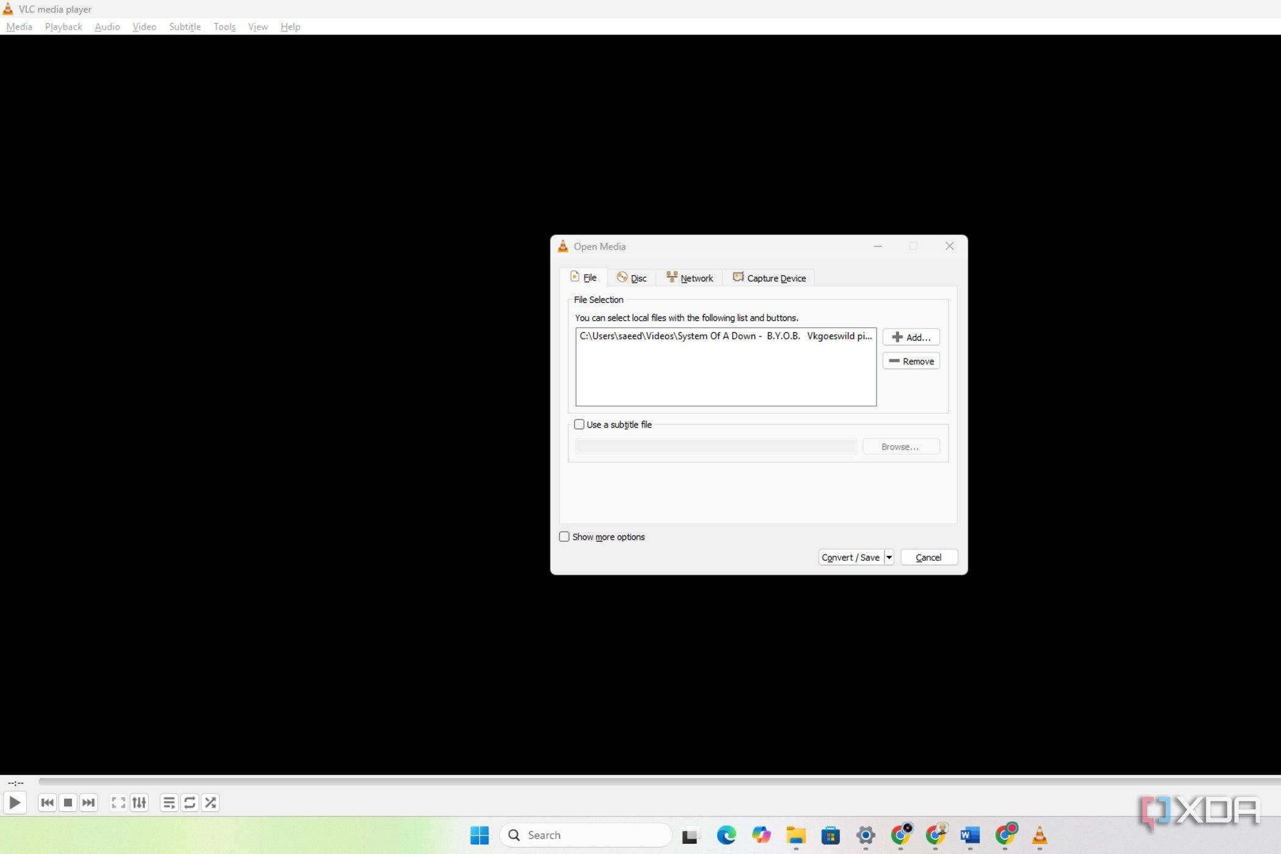Image resolution: width=1281 pixels, height=854 pixels.
Task: Click the subtitle Browse... button
Action: click(900, 447)
